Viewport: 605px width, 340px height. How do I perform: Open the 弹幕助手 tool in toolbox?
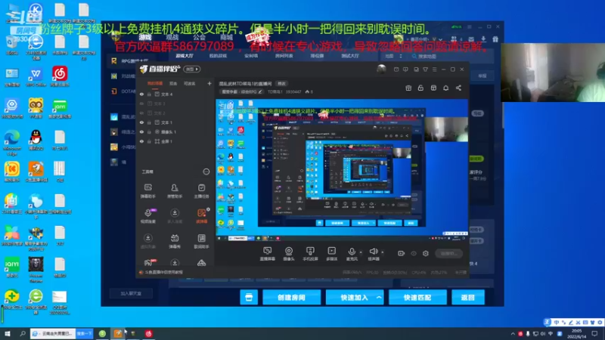tap(147, 191)
